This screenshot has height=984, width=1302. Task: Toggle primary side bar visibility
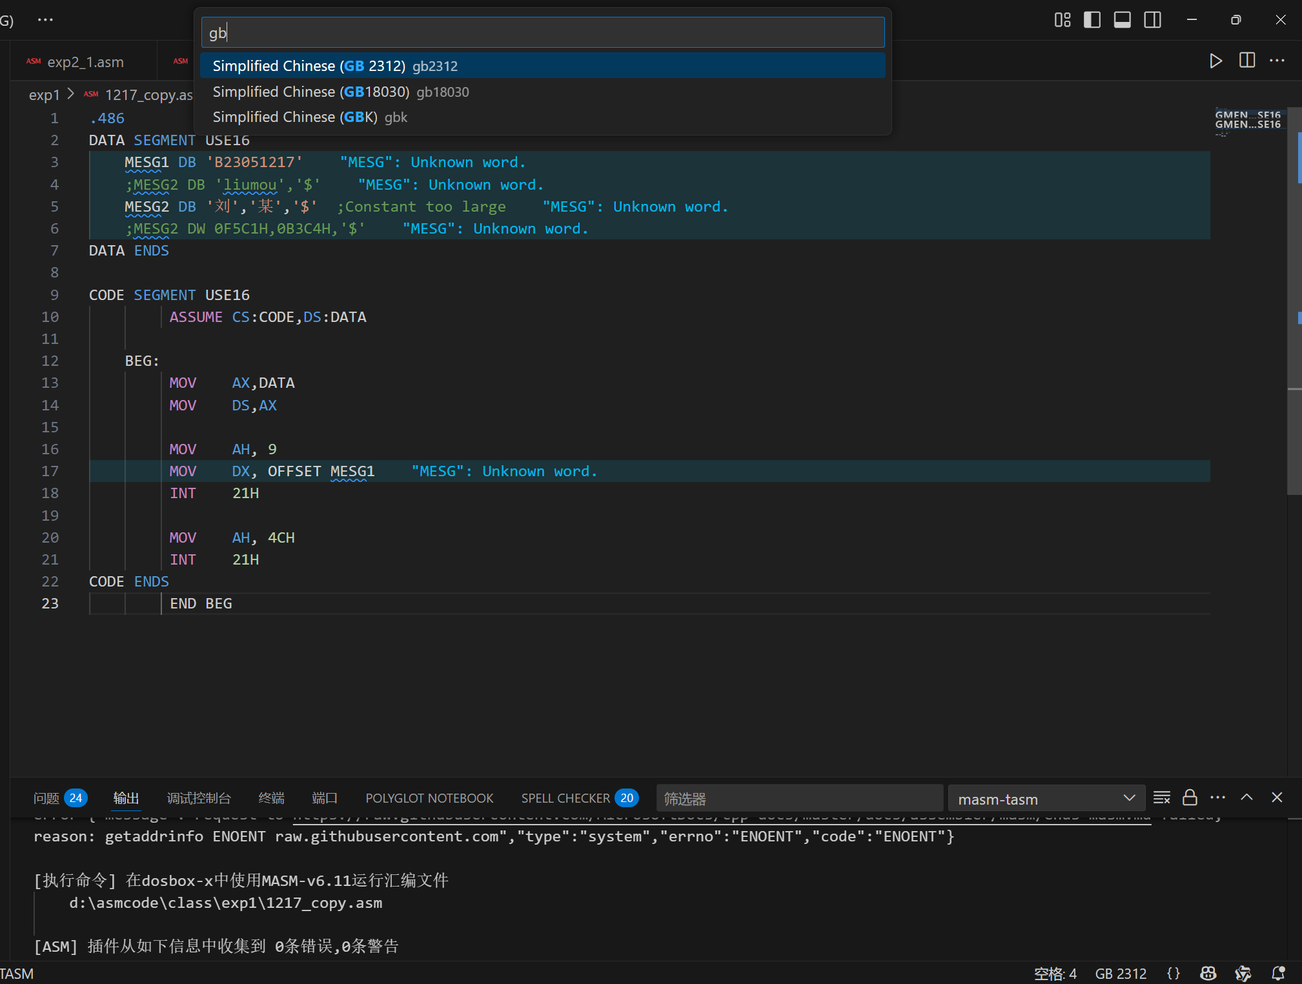[x=1092, y=20]
